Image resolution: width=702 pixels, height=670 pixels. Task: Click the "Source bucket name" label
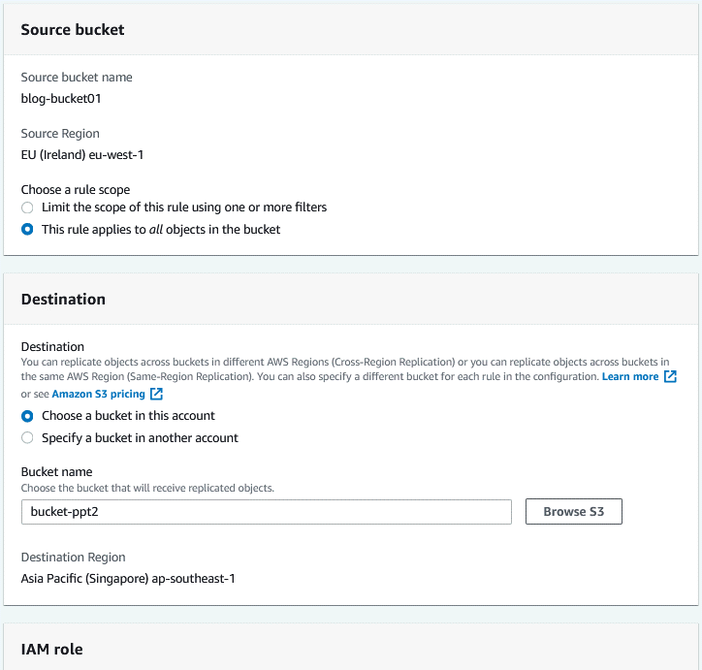(77, 78)
